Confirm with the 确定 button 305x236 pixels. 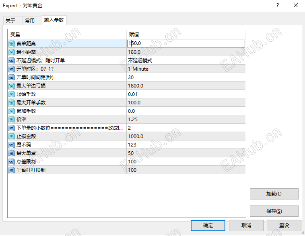click(x=208, y=226)
